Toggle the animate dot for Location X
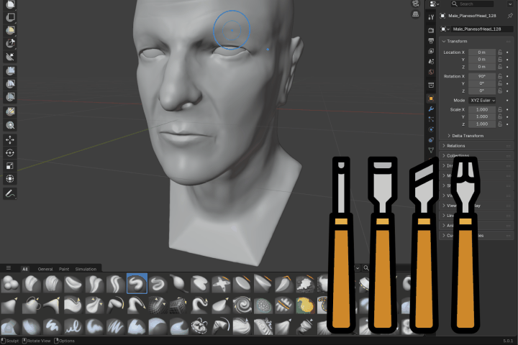The image size is (518, 345). (x=507, y=52)
